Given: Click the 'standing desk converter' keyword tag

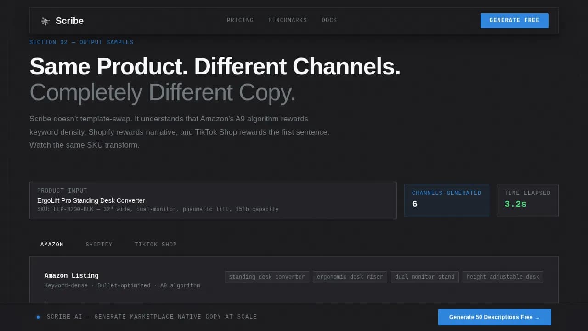Looking at the screenshot, I should (267, 277).
